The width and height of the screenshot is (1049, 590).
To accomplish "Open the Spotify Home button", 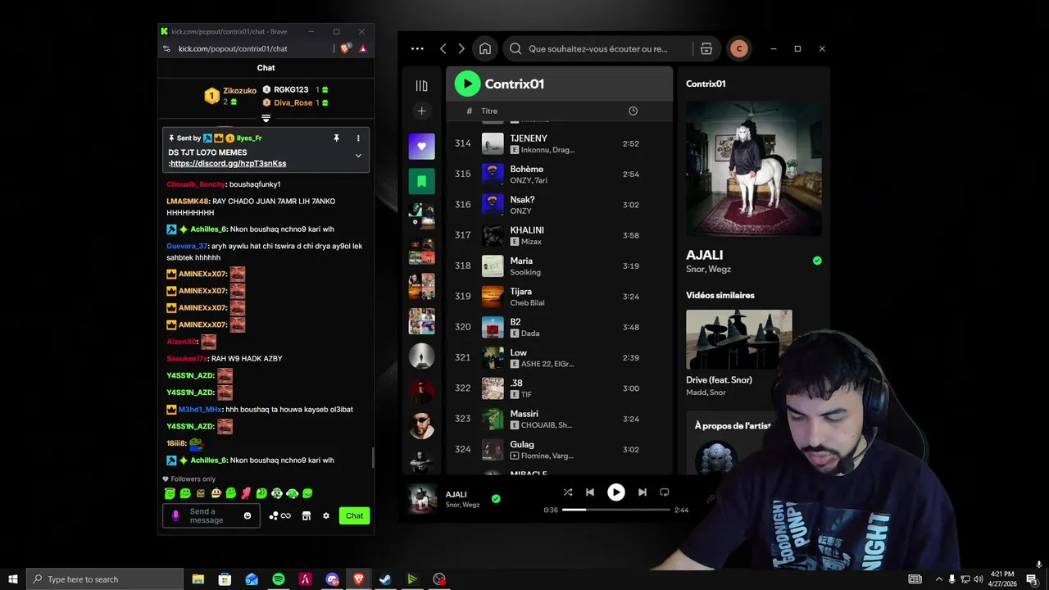I will pos(485,48).
